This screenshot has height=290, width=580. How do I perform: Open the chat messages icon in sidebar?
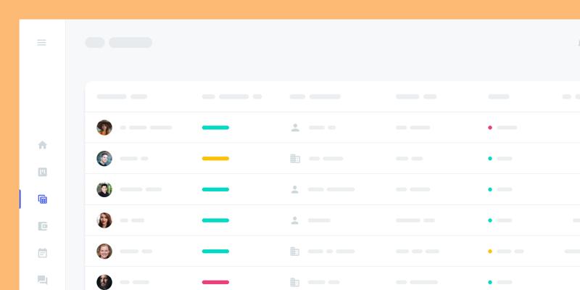point(42,280)
